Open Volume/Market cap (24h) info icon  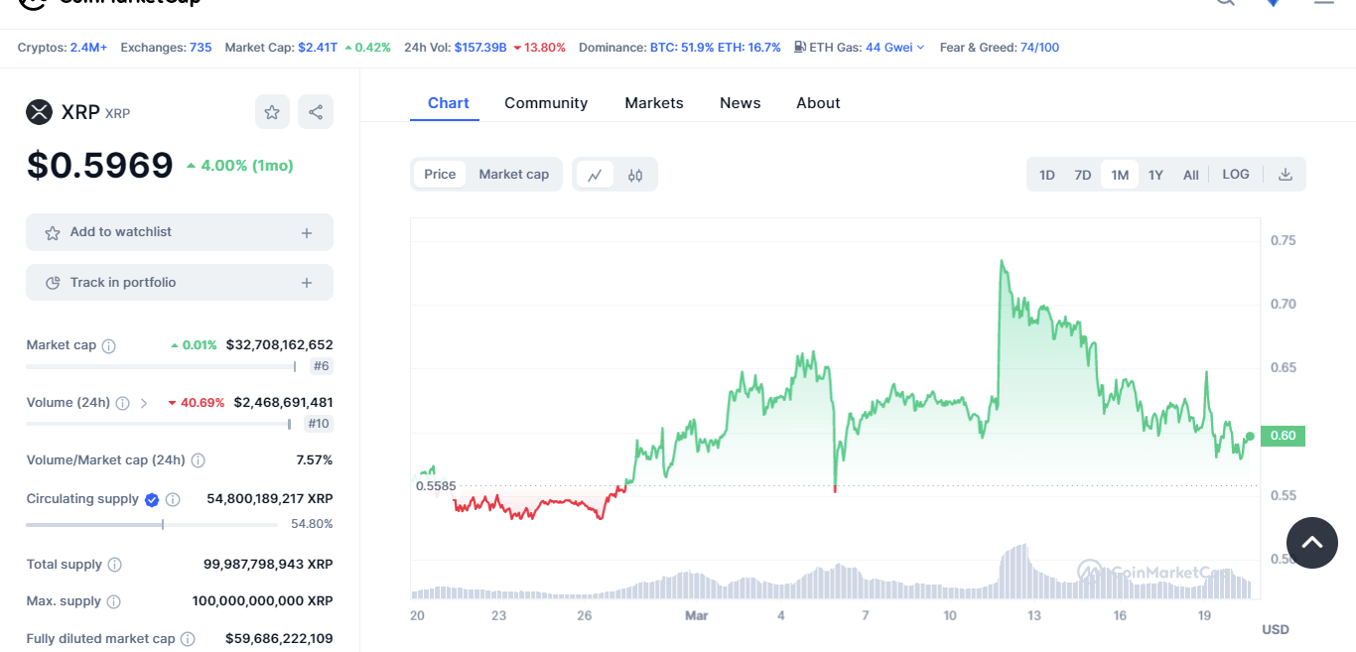pos(199,460)
